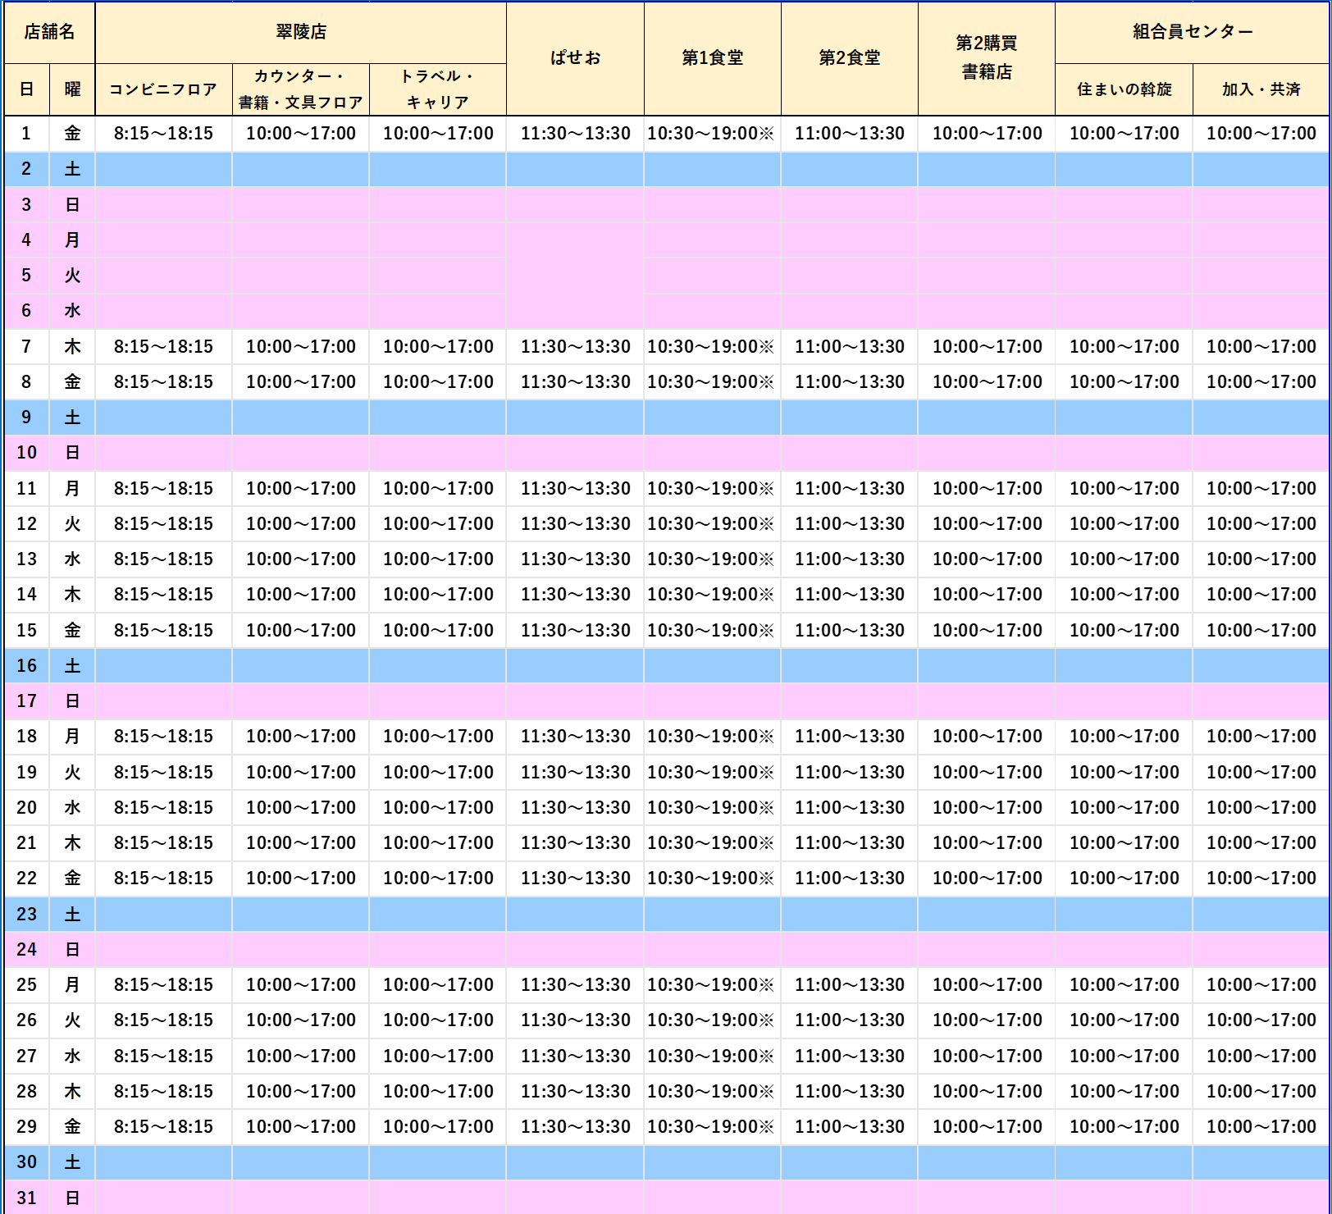Screen dimensions: 1332x1214
Task: Click 第1食堂 hours in the day 15 row
Action: 710,630
